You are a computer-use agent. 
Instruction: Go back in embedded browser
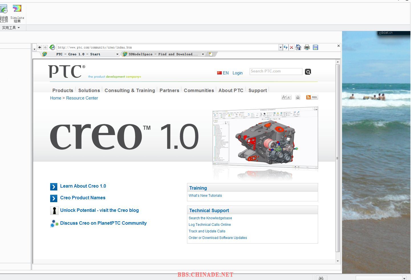[40, 47]
